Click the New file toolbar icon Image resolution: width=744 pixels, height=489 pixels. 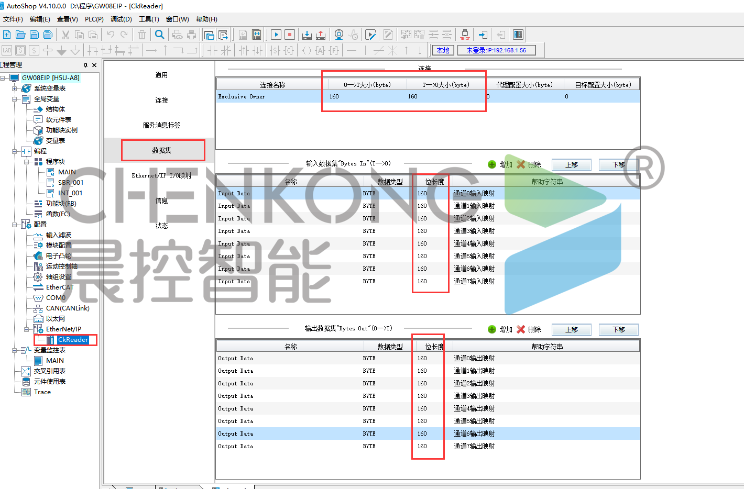click(x=7, y=35)
